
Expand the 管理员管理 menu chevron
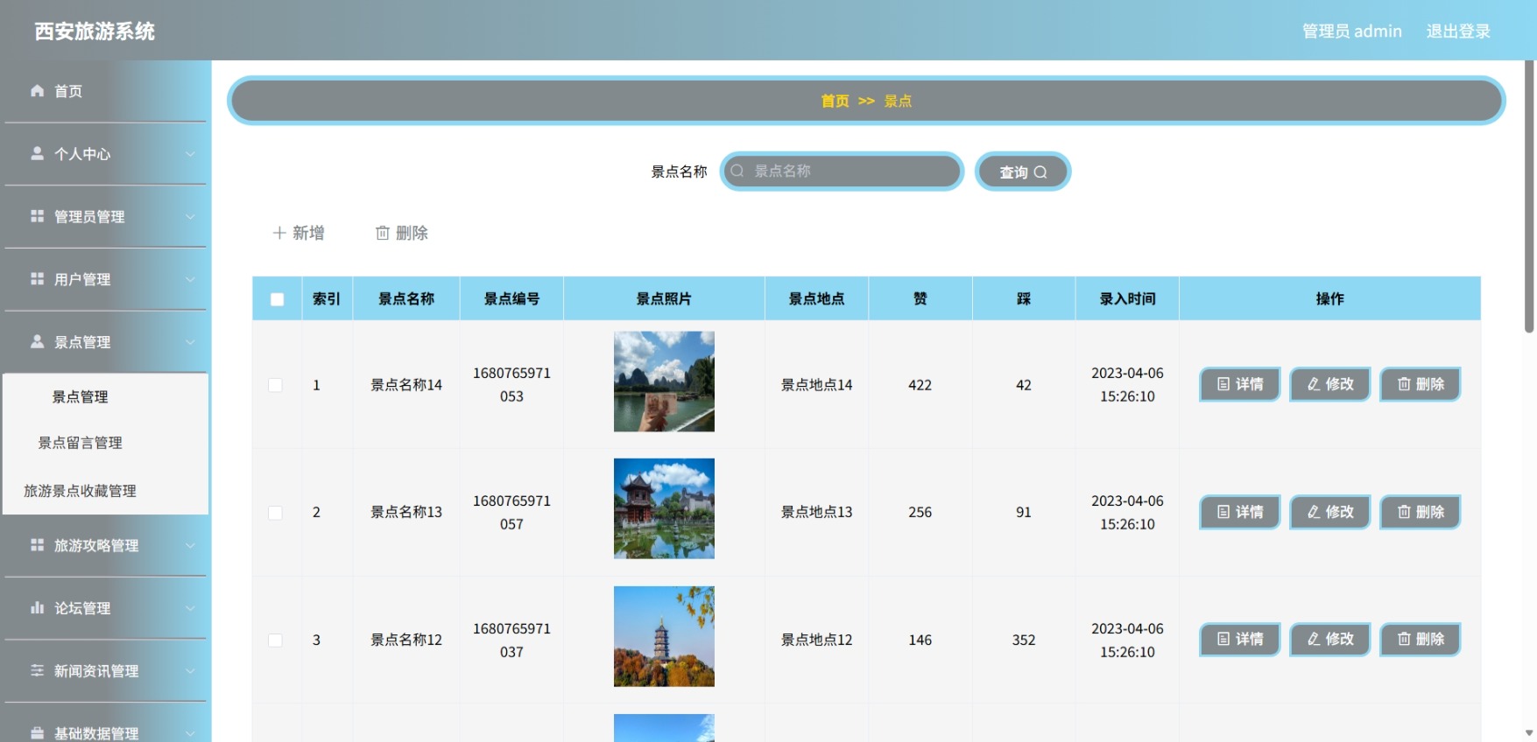coord(190,217)
